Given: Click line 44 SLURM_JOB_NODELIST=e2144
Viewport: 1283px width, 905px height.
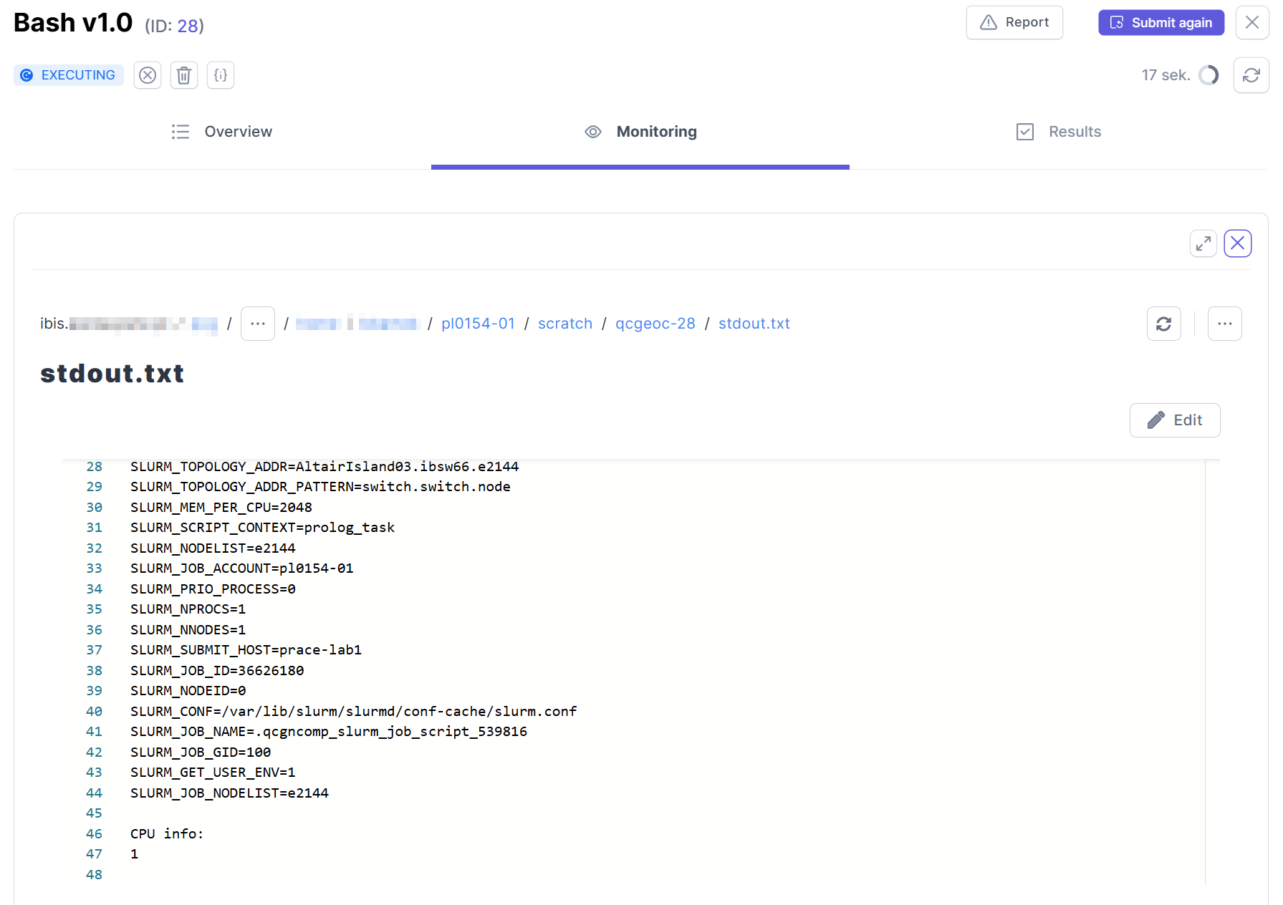Looking at the screenshot, I should (x=229, y=793).
